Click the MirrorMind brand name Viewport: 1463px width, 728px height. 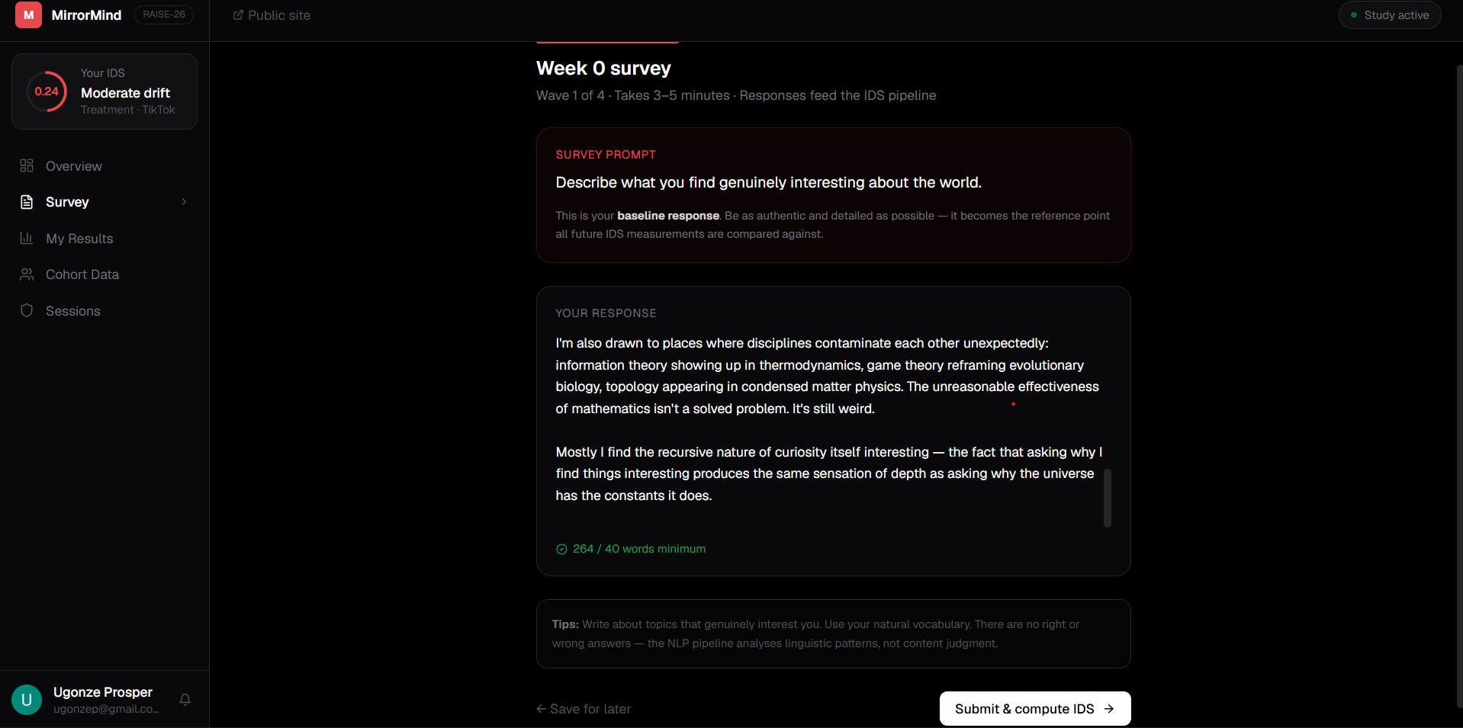click(x=86, y=15)
